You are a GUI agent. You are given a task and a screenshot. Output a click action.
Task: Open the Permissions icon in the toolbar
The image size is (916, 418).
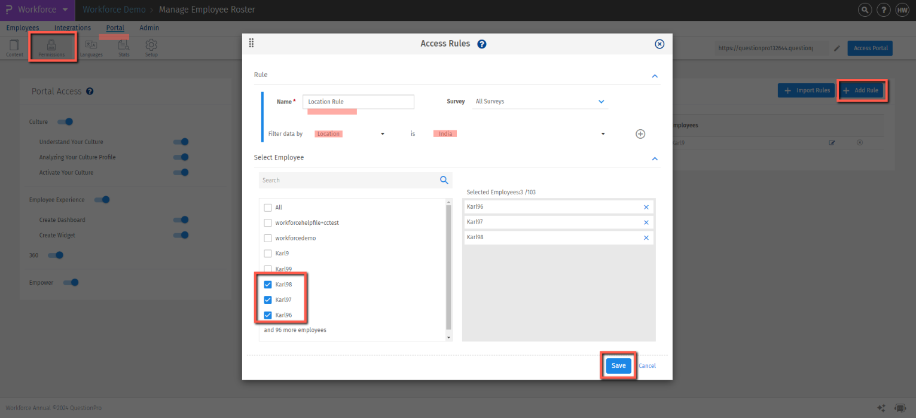click(x=51, y=47)
